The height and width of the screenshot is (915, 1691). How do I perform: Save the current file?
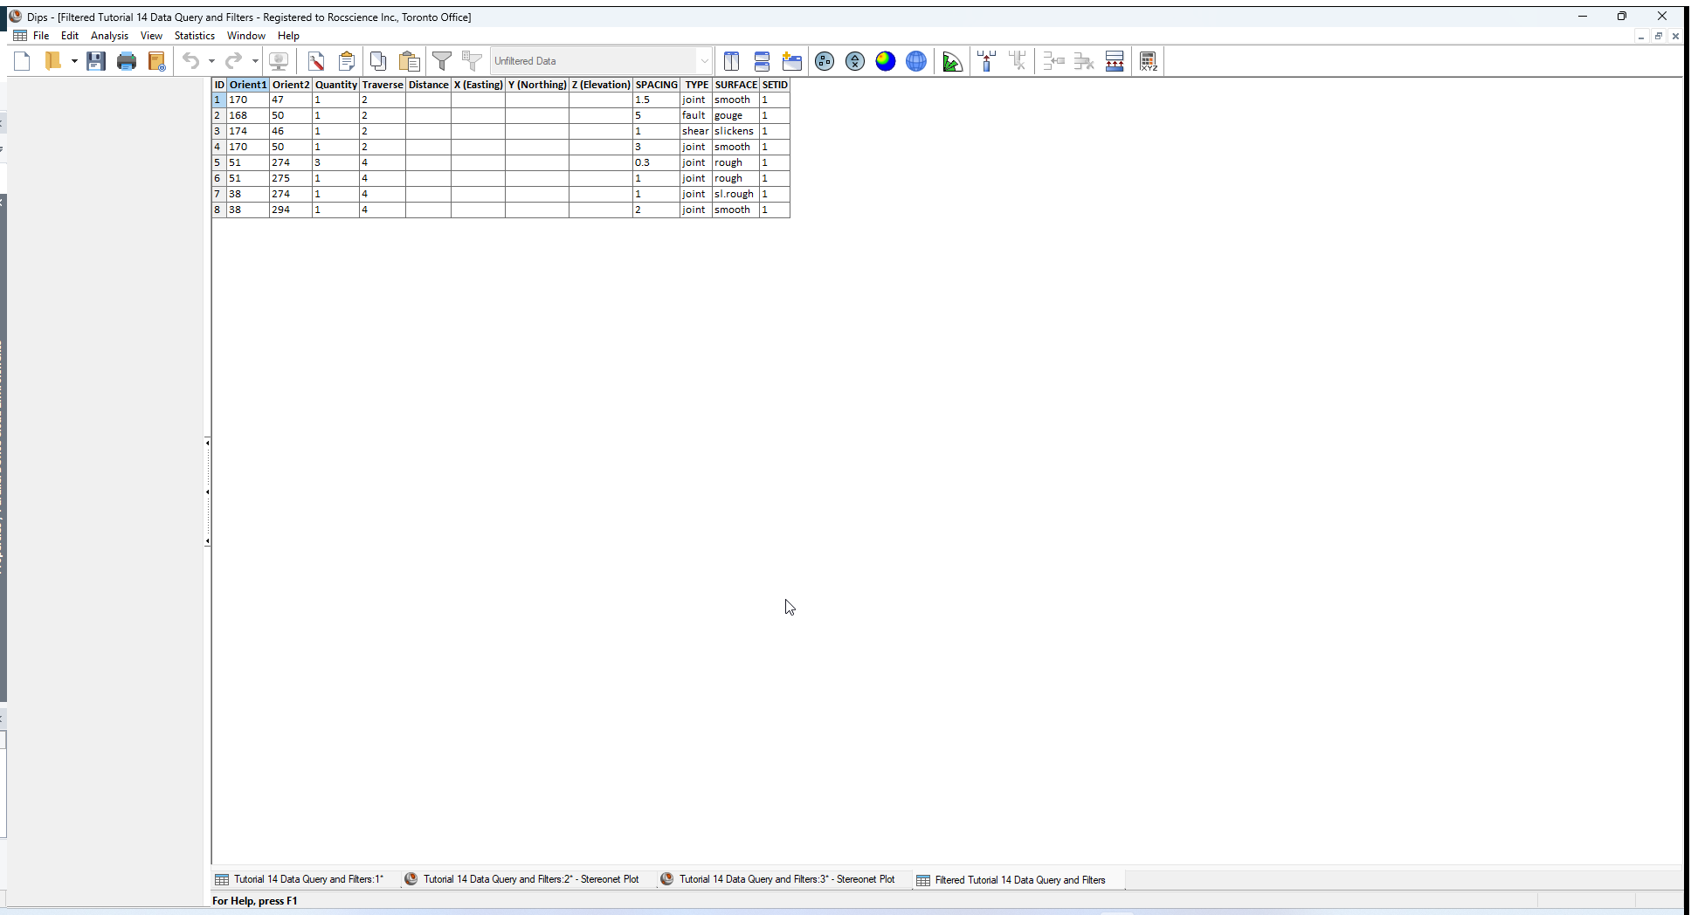pyautogui.click(x=96, y=60)
